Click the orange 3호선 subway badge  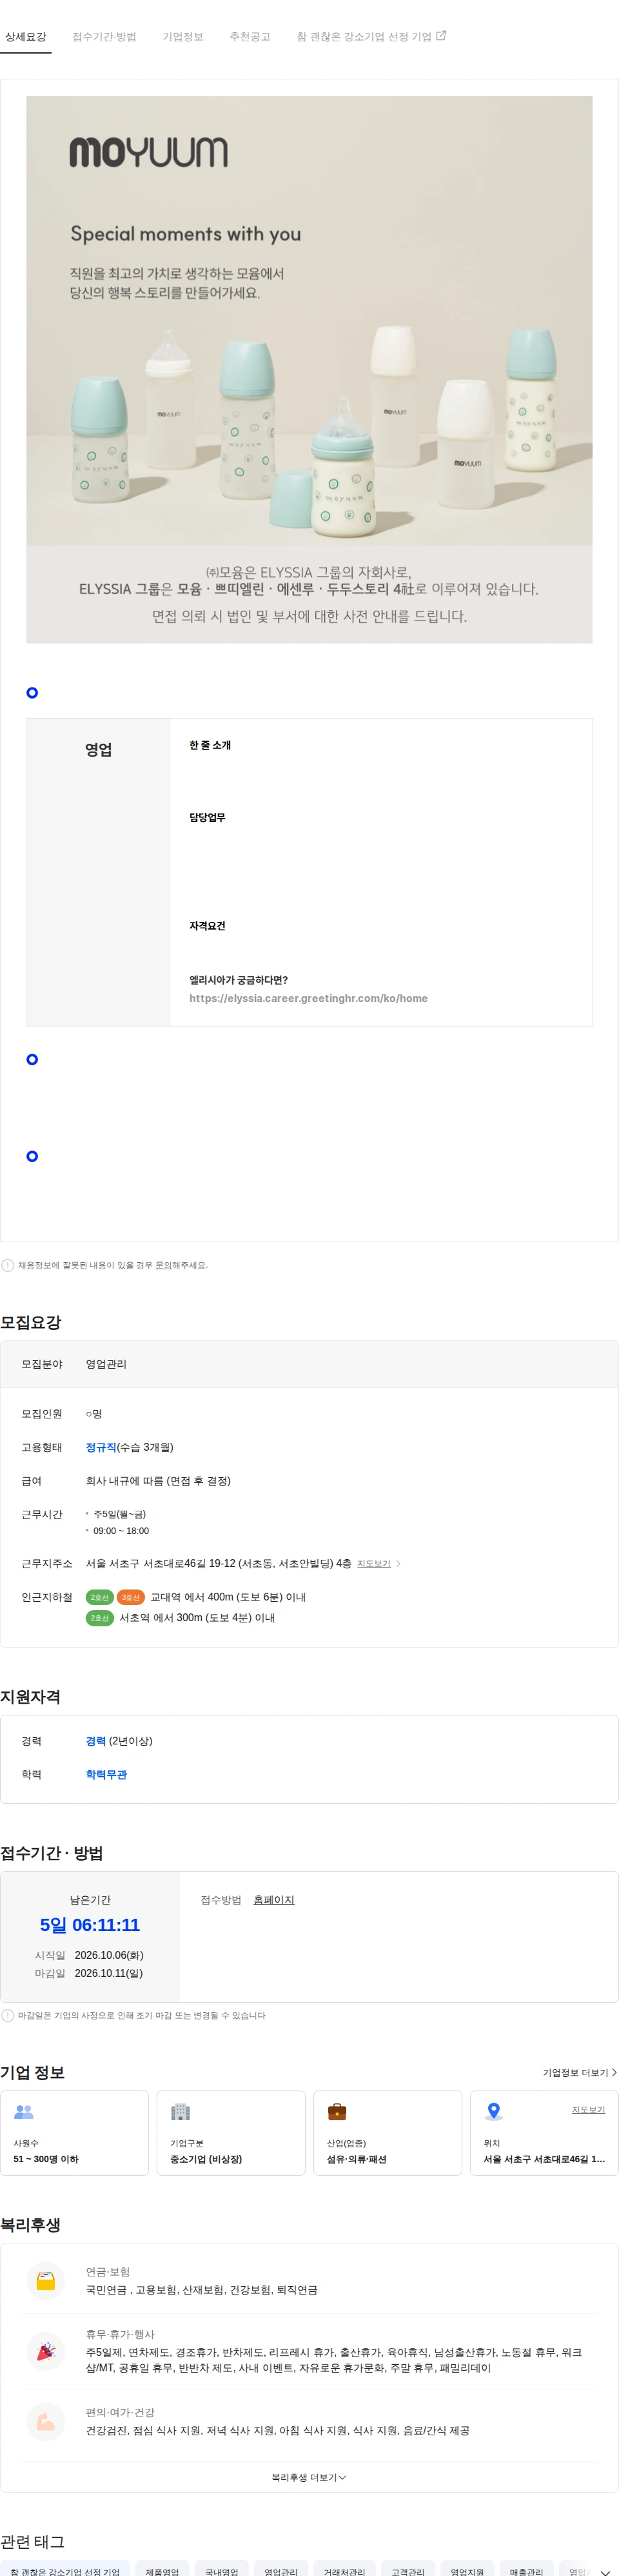131,1597
